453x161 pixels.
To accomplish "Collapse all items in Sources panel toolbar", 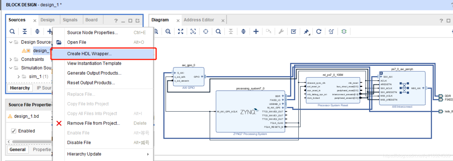I will coord(25,32).
